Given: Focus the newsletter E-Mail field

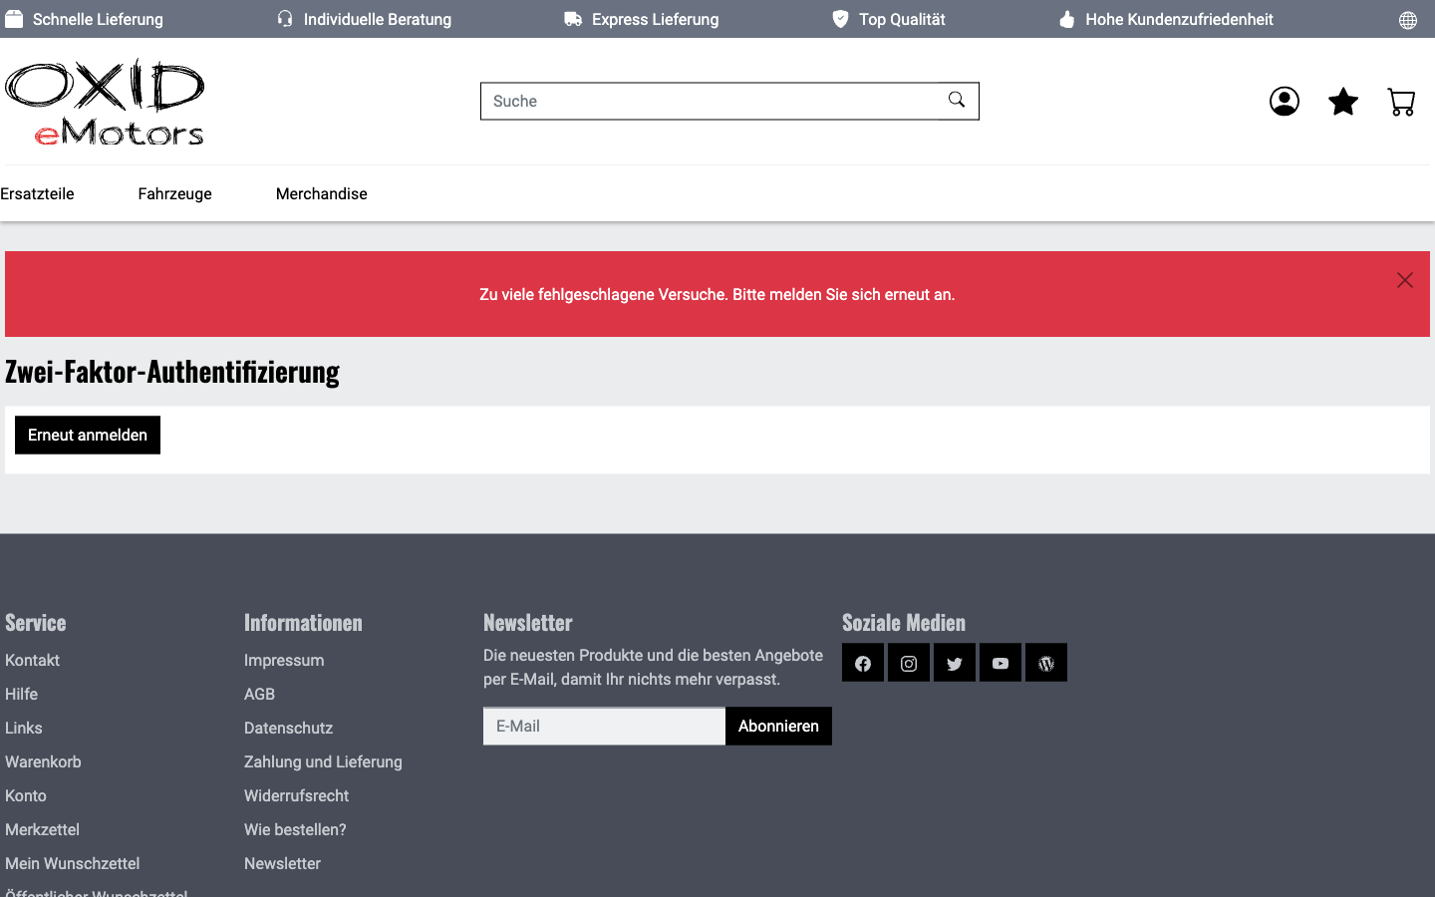Looking at the screenshot, I should pos(604,726).
